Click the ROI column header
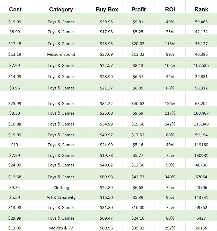This screenshot has height=231, width=217. pos(170,10)
